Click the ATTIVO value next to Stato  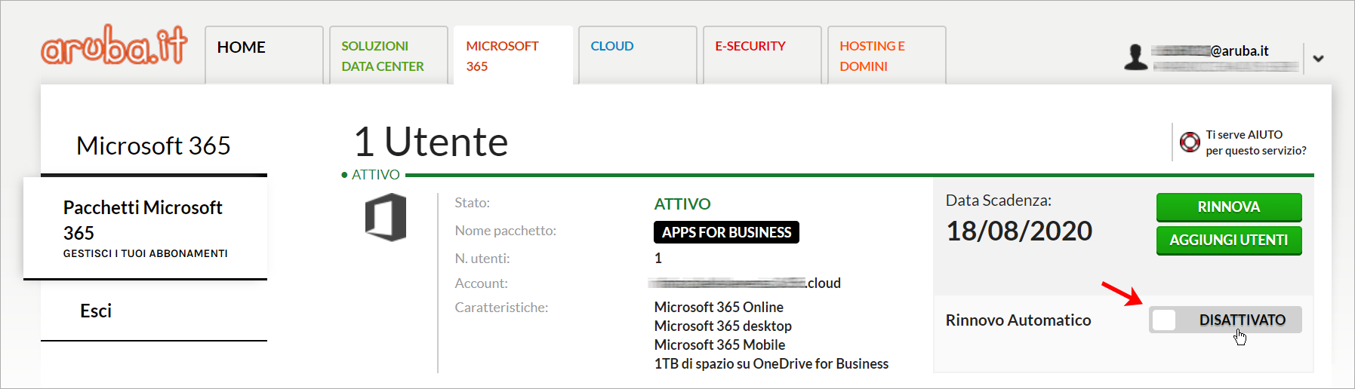[x=682, y=204]
